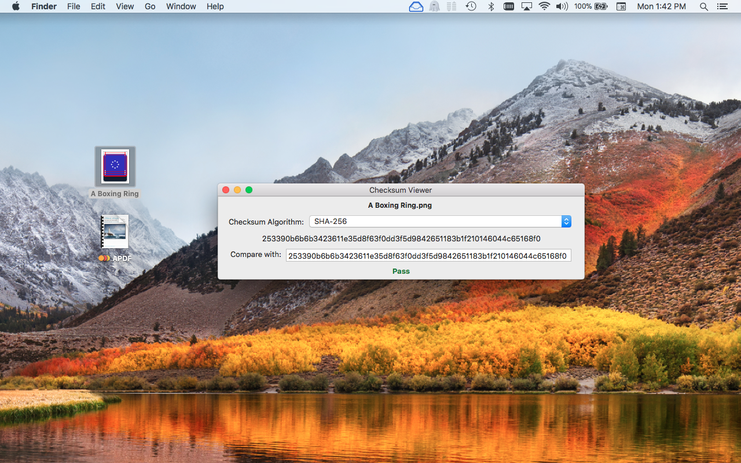Select the APDF desktop file icon
The height and width of the screenshot is (463, 741).
[115, 231]
